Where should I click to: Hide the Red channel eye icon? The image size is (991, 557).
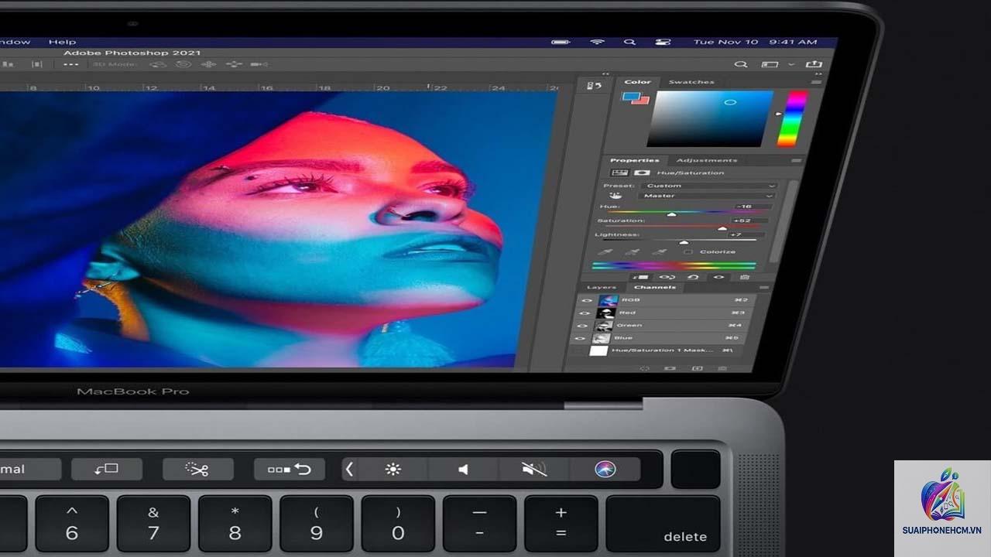[586, 313]
